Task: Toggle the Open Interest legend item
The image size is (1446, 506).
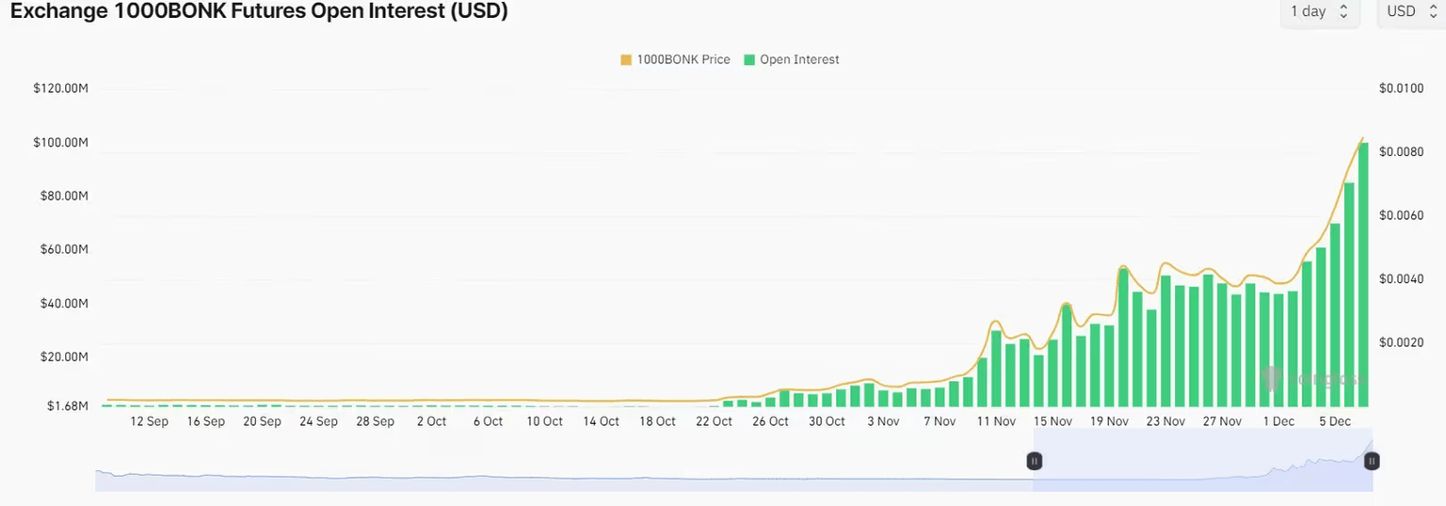Action: [791, 59]
